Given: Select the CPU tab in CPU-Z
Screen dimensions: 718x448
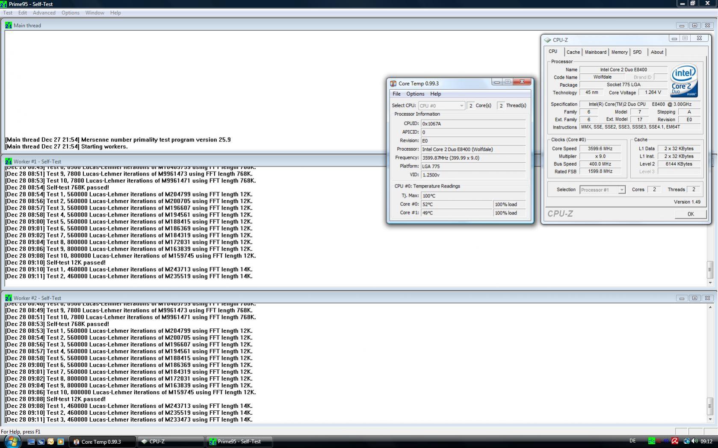Looking at the screenshot, I should click(553, 51).
